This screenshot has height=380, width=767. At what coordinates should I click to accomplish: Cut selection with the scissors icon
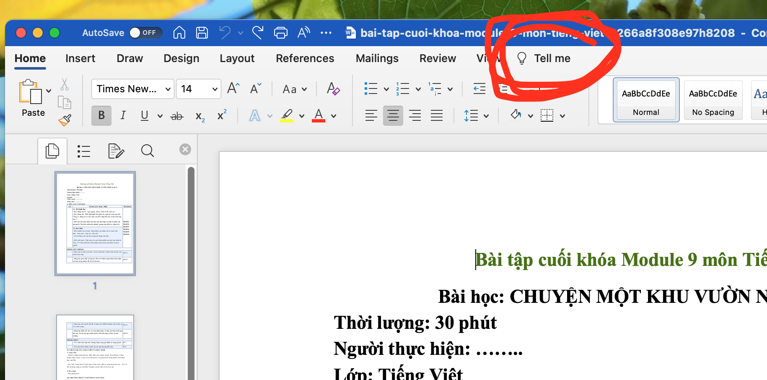point(65,84)
